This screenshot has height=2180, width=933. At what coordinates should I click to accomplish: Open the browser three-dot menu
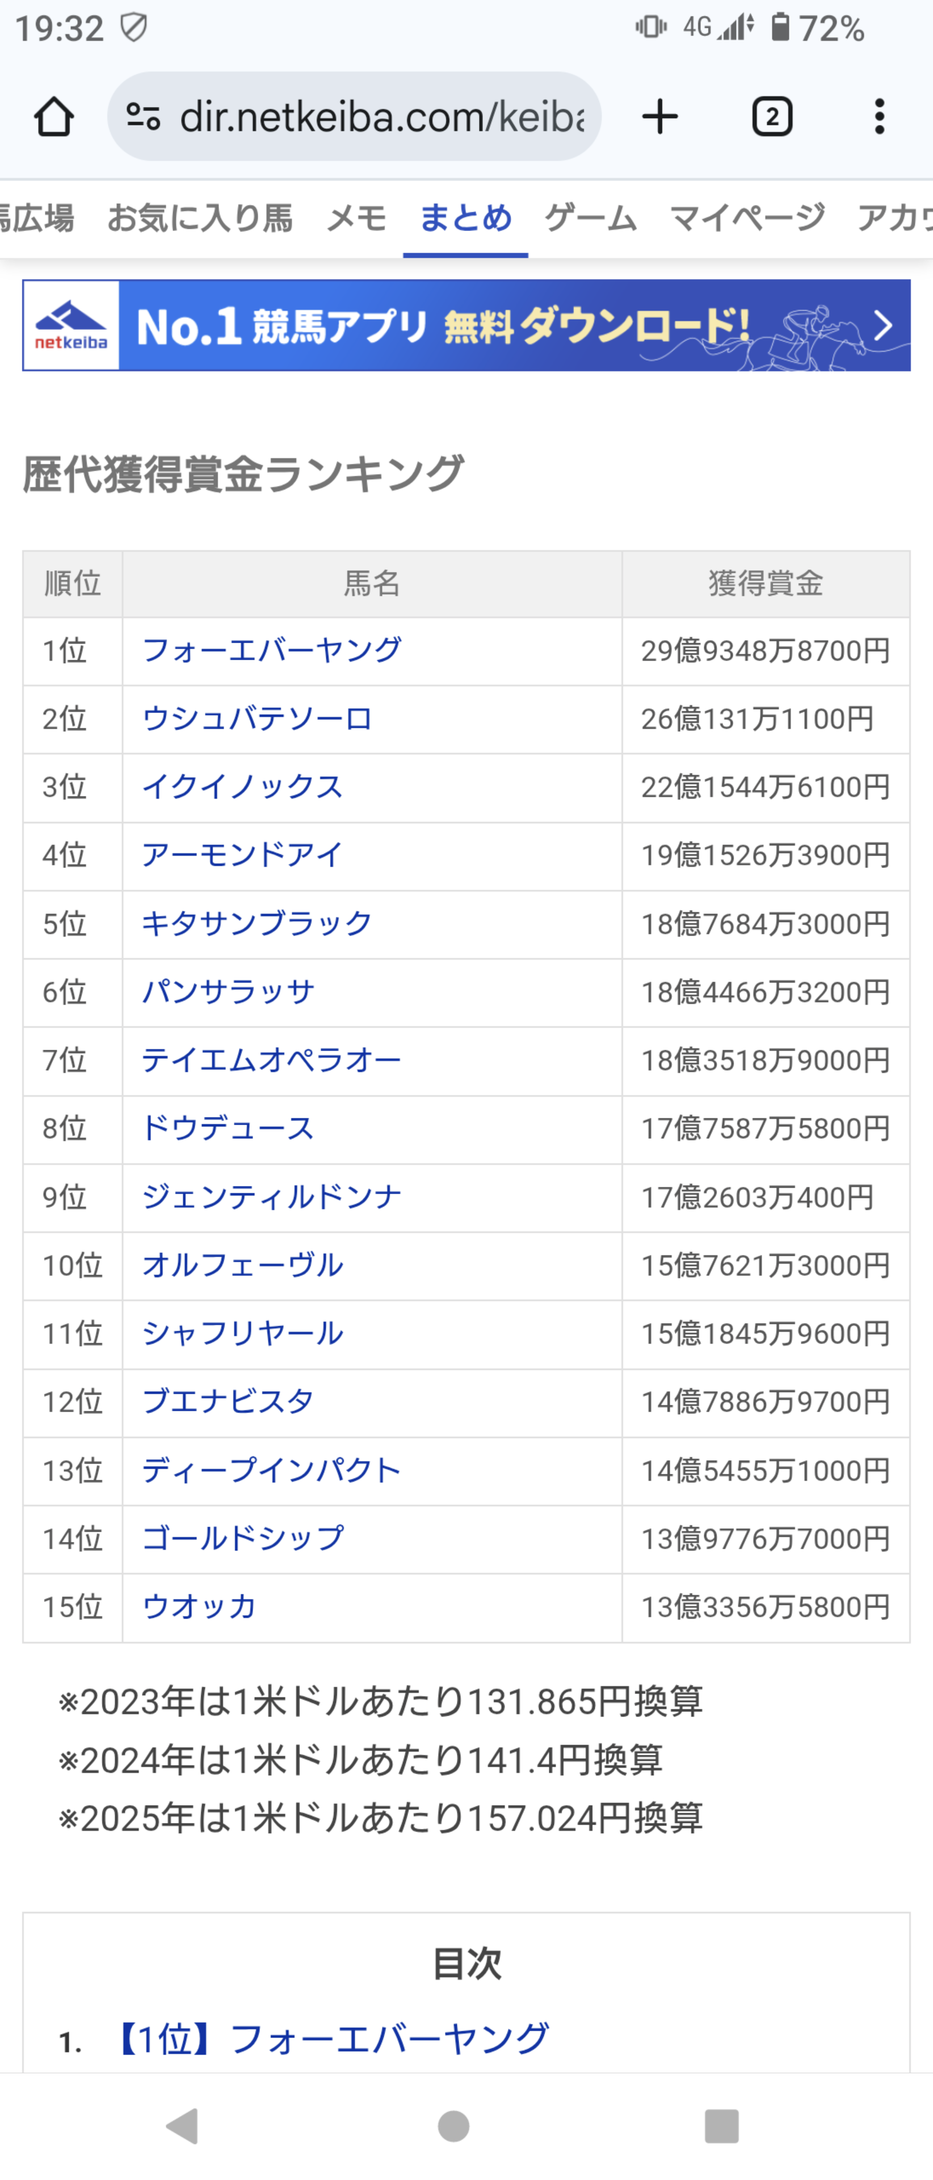(x=880, y=117)
